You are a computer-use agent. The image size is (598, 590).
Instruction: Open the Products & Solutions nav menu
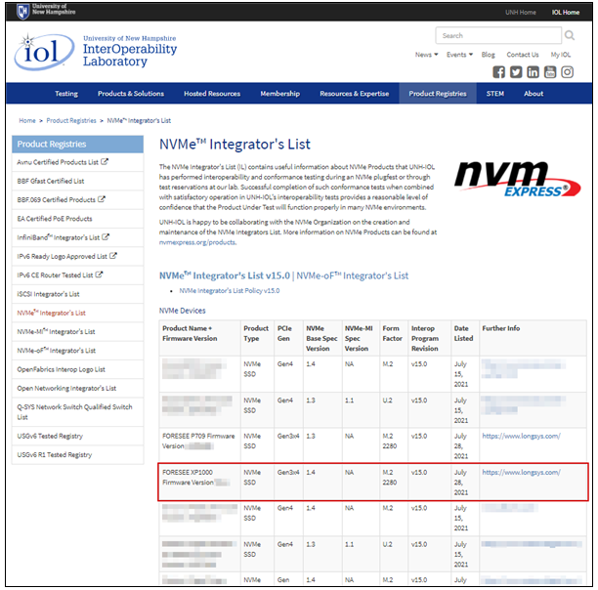pyautogui.click(x=131, y=94)
